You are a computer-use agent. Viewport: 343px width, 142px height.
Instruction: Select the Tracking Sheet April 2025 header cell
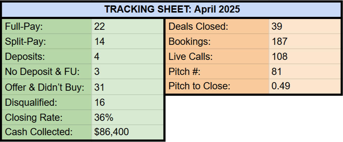pos(171,9)
